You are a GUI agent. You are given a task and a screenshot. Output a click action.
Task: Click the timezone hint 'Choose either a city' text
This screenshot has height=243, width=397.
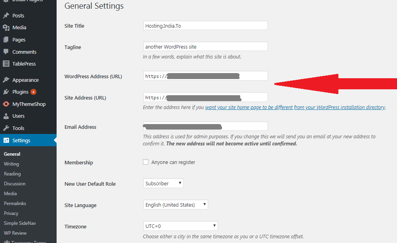coord(223,236)
